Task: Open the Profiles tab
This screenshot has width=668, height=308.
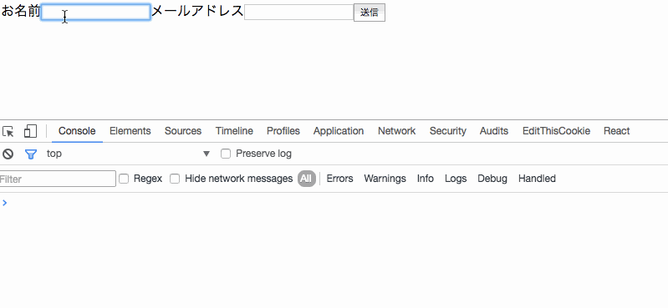Action: point(283,131)
